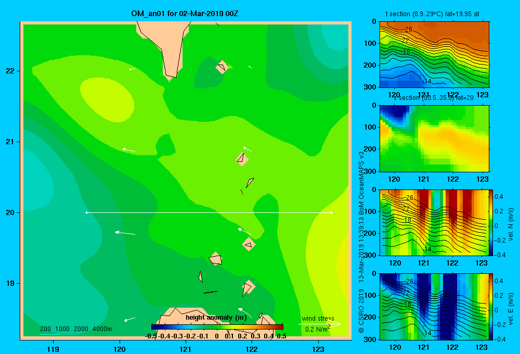This screenshot has width=520, height=354.
Task: Click the height anomaly color bar
Action: click(x=217, y=327)
